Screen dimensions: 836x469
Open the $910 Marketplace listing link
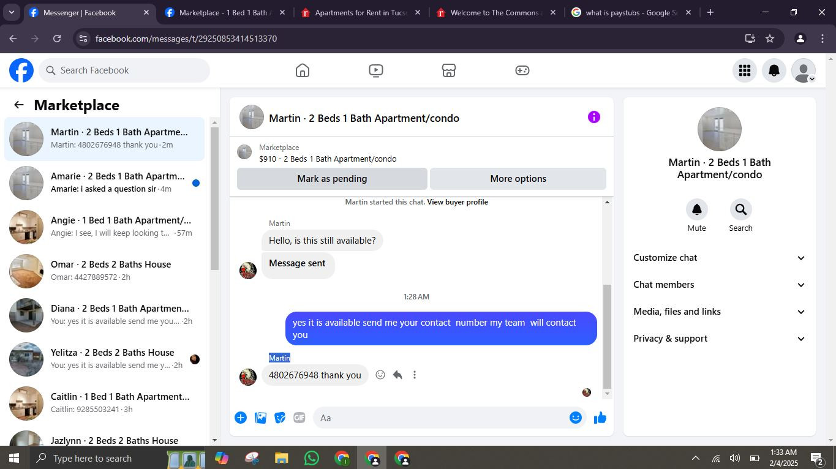328,159
